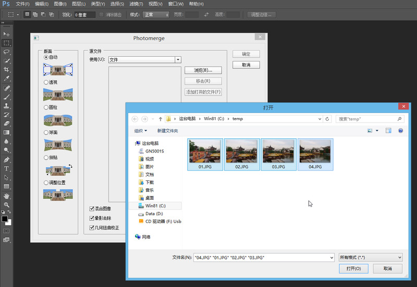Image resolution: width=417 pixels, height=287 pixels.
Task: Toggle the preview pane icon
Action: pos(388,131)
